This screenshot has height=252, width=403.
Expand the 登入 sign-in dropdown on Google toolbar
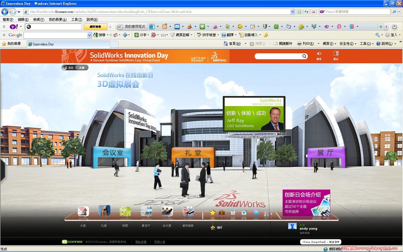coord(400,35)
